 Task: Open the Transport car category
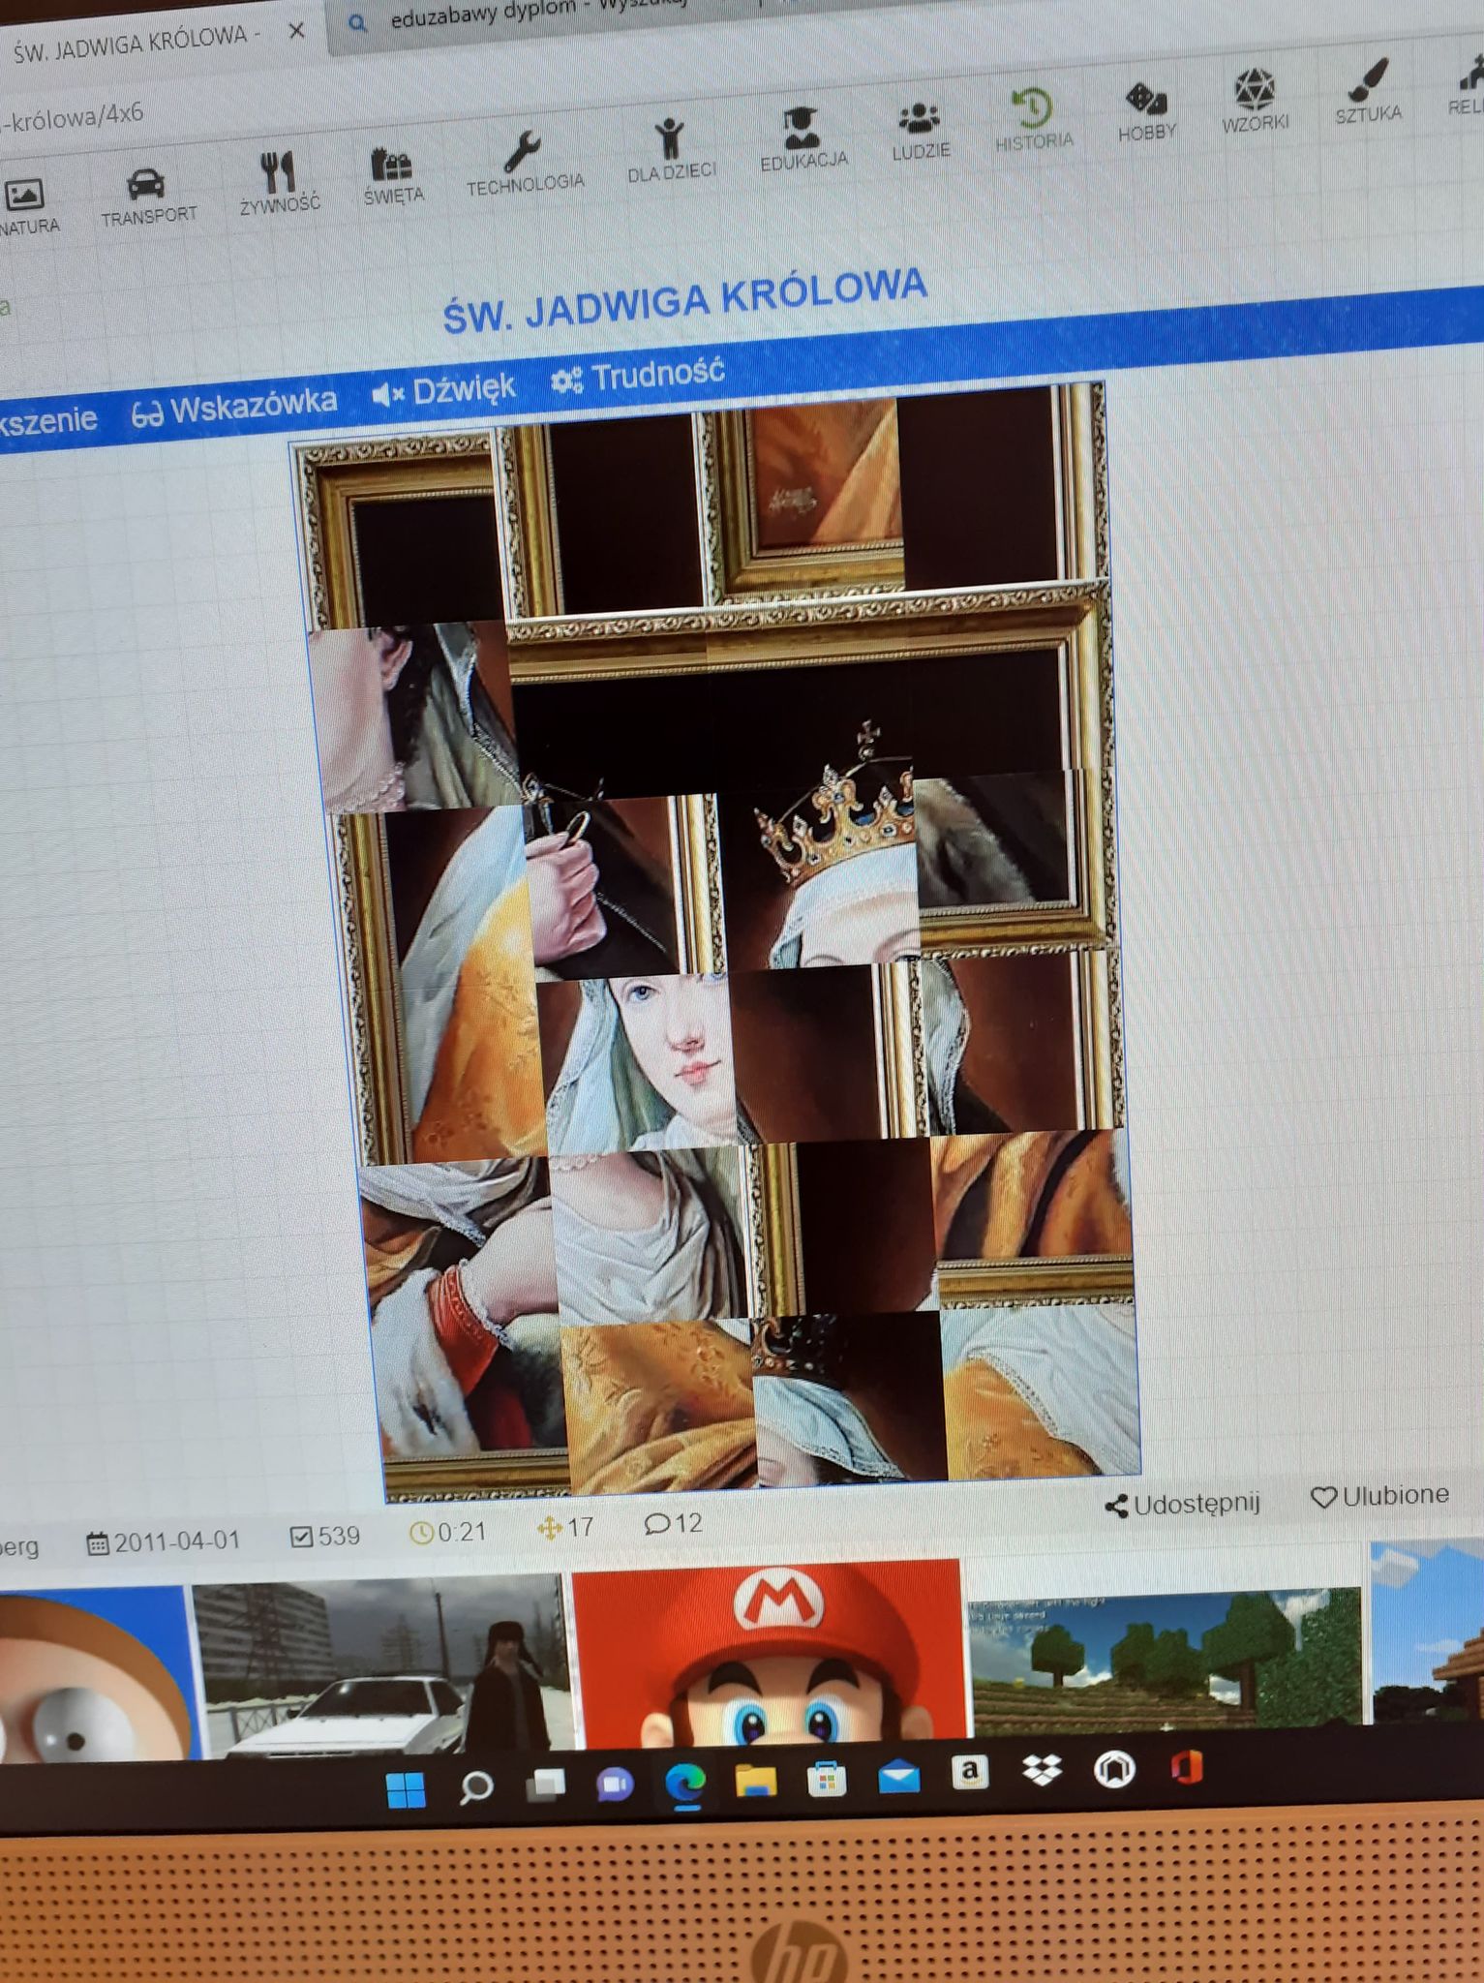148,197
